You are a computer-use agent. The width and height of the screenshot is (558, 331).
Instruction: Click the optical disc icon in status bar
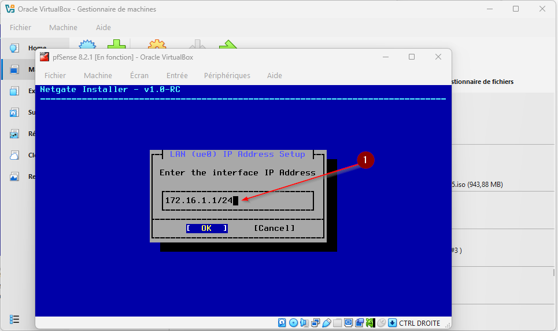pyautogui.click(x=293, y=323)
